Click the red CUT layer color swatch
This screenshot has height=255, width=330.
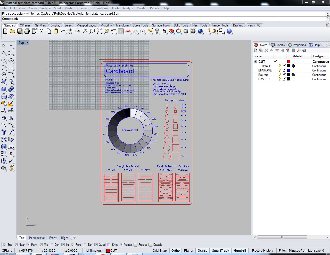[x=289, y=62]
